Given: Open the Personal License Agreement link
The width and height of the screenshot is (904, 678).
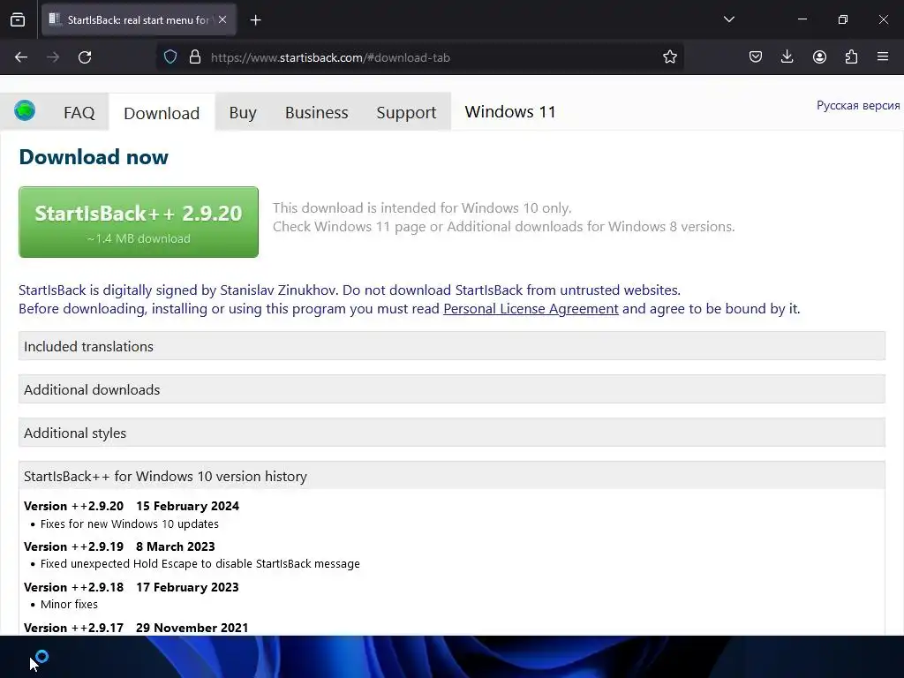Looking at the screenshot, I should pos(531,309).
